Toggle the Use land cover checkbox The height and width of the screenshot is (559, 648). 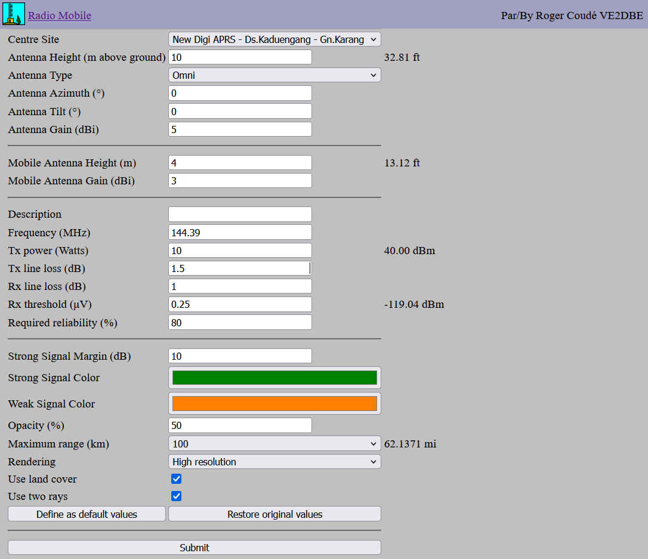[x=176, y=479]
